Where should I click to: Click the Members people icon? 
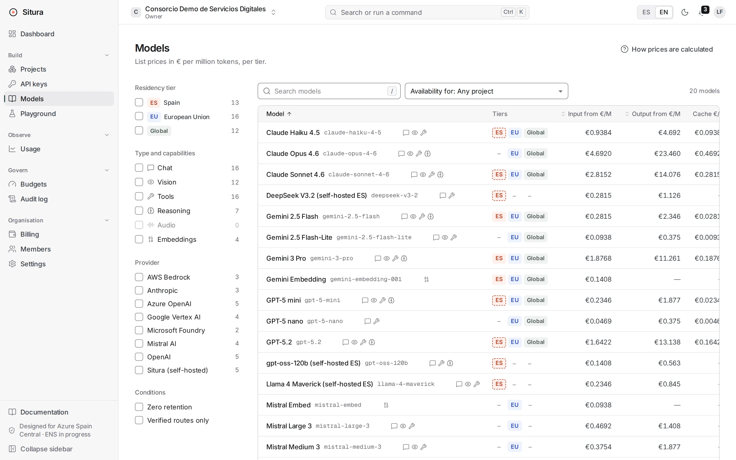[12, 249]
